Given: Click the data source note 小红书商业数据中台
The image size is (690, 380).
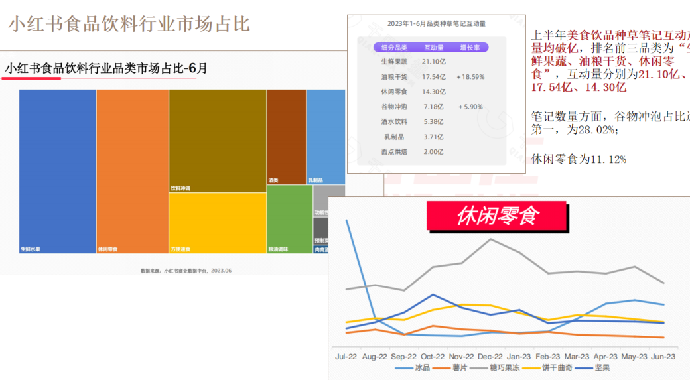Looking at the screenshot, I should (x=186, y=271).
